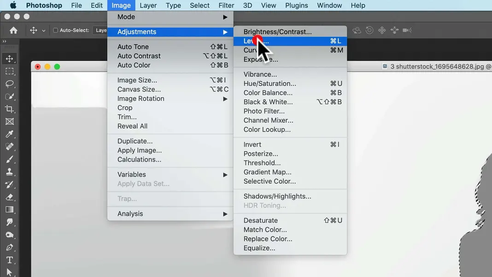Select the Eyedropper tool
The height and width of the screenshot is (277, 492).
coord(9,134)
